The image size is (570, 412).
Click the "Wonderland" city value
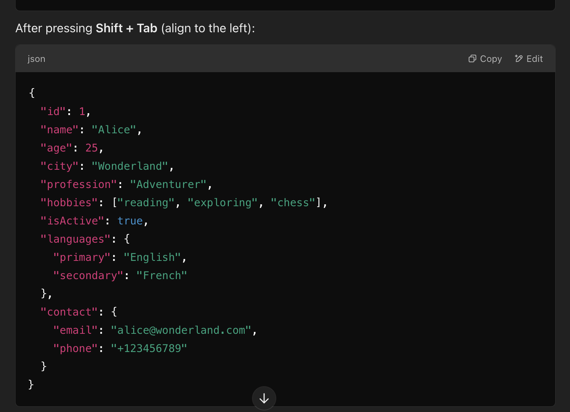click(131, 166)
